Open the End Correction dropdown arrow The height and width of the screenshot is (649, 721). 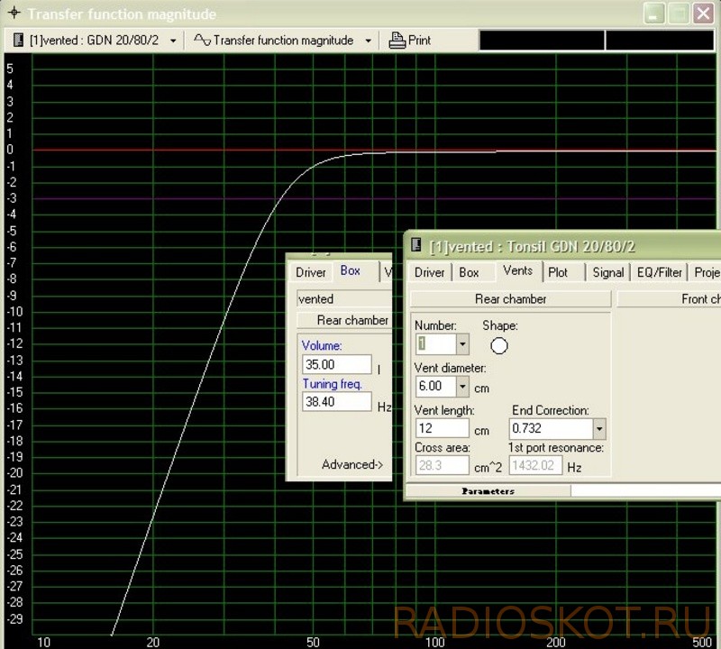tap(599, 429)
